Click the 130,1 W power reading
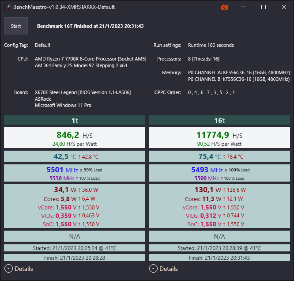The image size is (294, 281). [208, 190]
